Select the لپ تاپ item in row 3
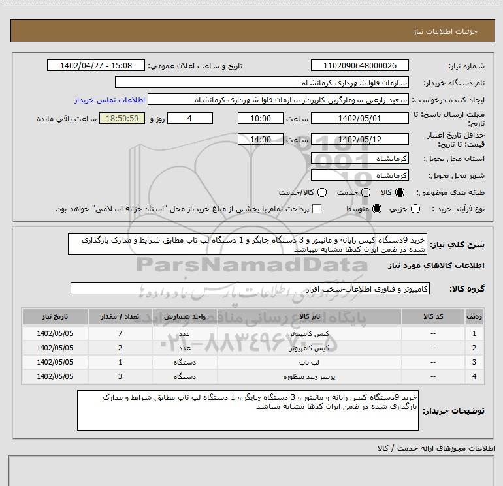Viewport: 503px width, 486px height. coord(309,362)
